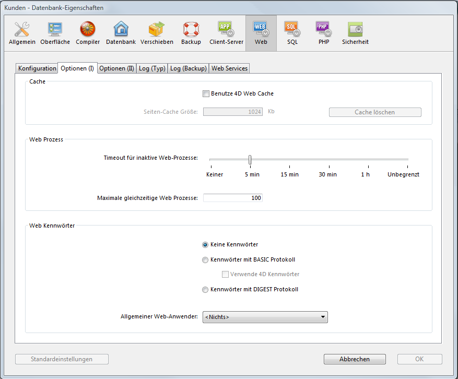Open the Web Services tab
Viewport: 458px width, 379px height.
(229, 68)
